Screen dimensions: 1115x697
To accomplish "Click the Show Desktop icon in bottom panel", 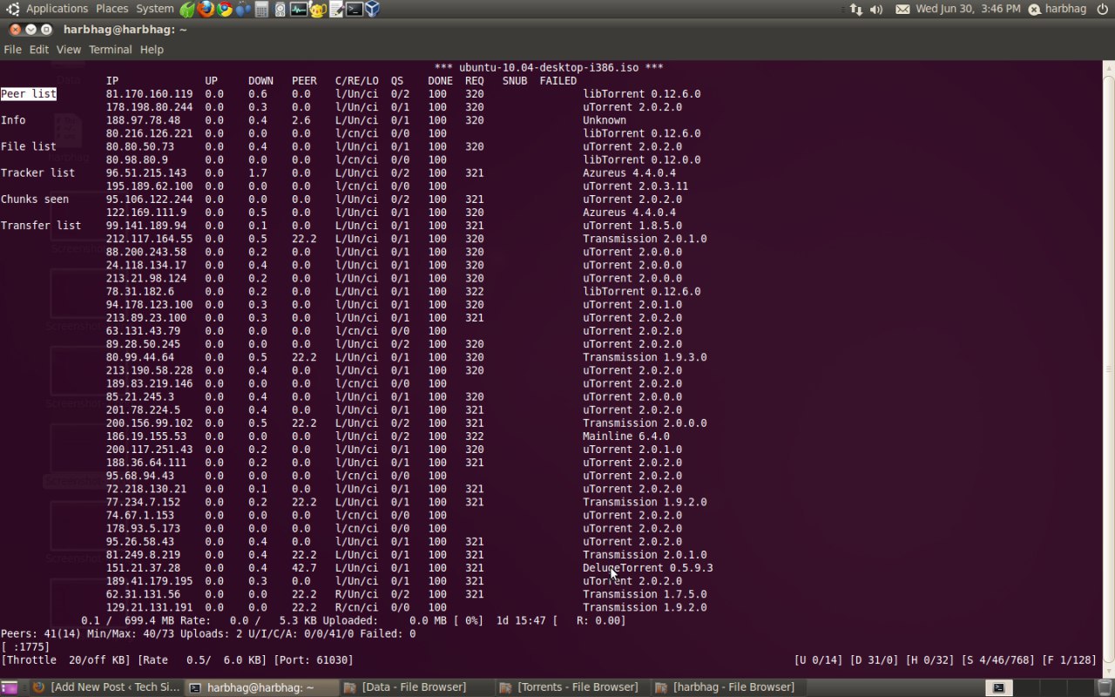I will [10, 687].
